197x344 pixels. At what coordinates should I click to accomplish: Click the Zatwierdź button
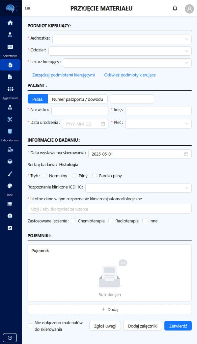pyautogui.click(x=178, y=326)
